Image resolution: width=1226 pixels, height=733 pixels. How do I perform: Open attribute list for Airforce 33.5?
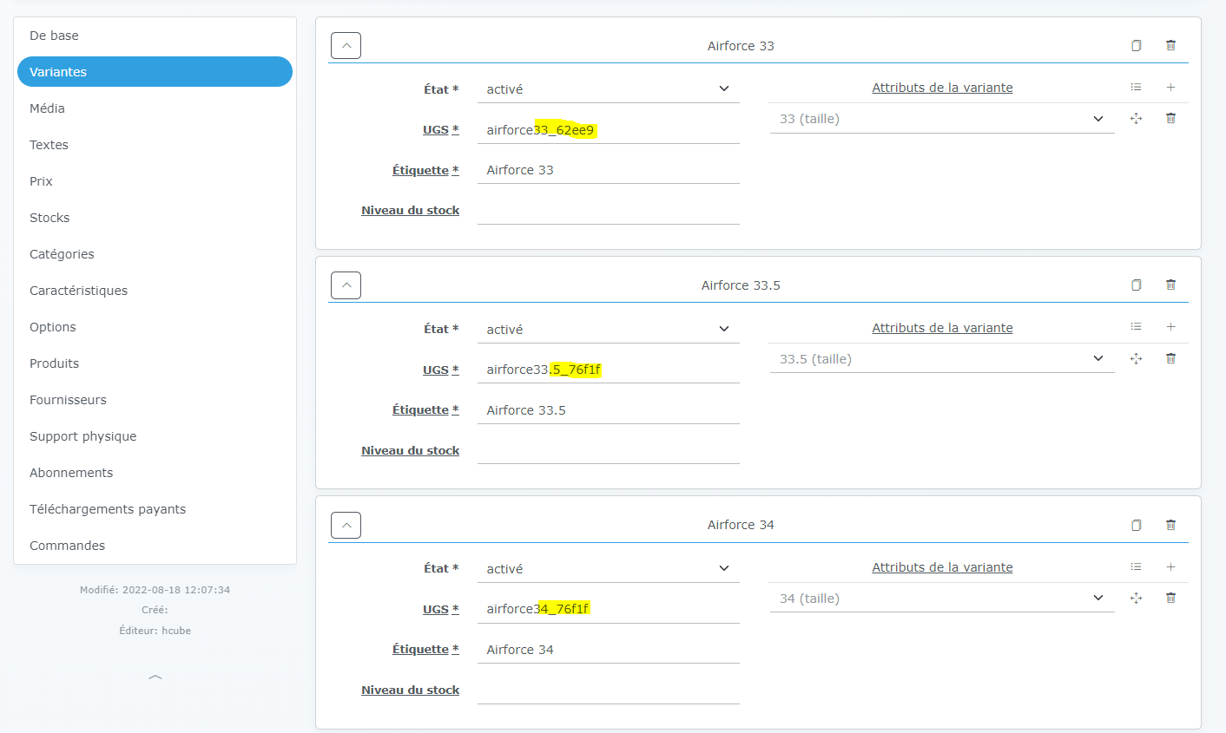(x=1136, y=327)
